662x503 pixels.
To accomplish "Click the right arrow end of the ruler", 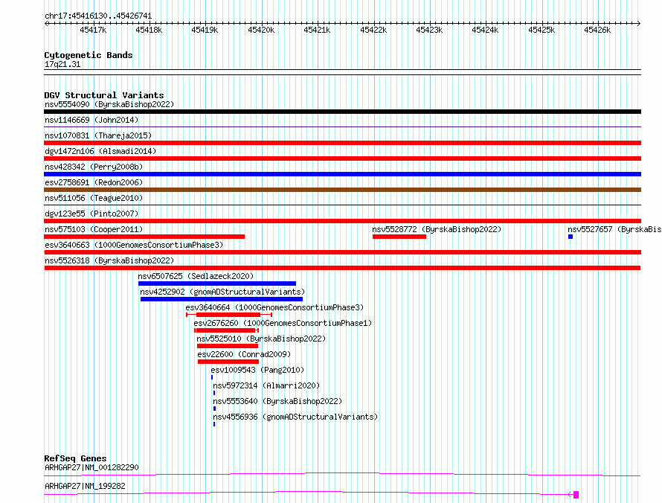I will (638, 23).
